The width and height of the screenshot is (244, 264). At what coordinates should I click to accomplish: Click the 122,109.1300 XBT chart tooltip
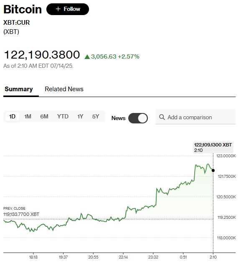coord(213,148)
